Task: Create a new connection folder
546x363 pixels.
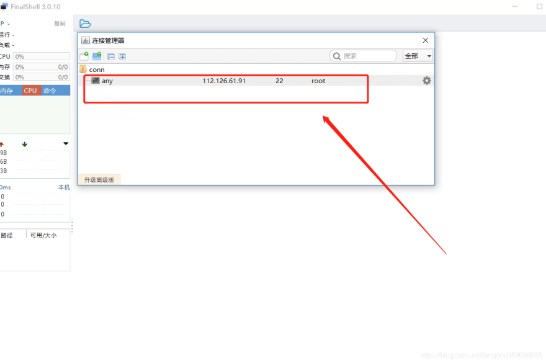Action: (x=97, y=56)
